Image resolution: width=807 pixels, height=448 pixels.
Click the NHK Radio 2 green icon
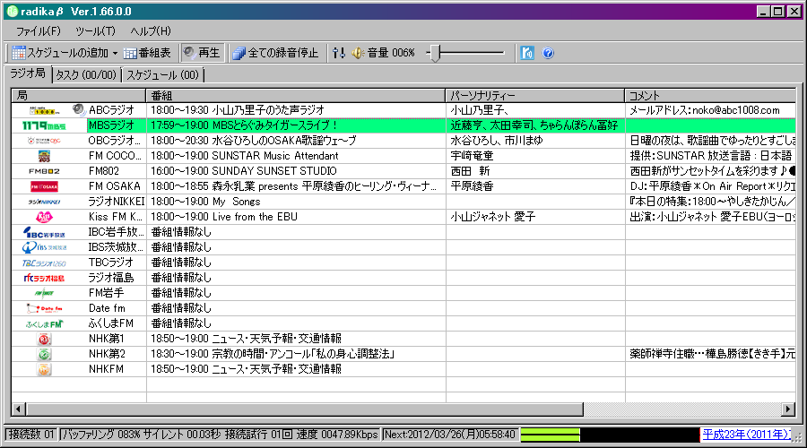(44, 355)
